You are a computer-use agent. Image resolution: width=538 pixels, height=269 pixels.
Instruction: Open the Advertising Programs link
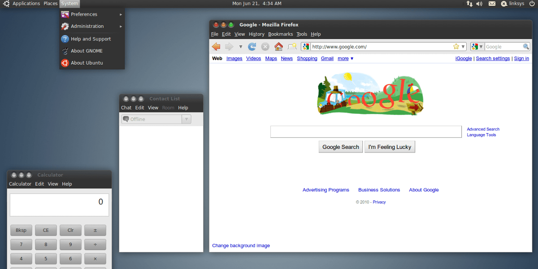326,190
